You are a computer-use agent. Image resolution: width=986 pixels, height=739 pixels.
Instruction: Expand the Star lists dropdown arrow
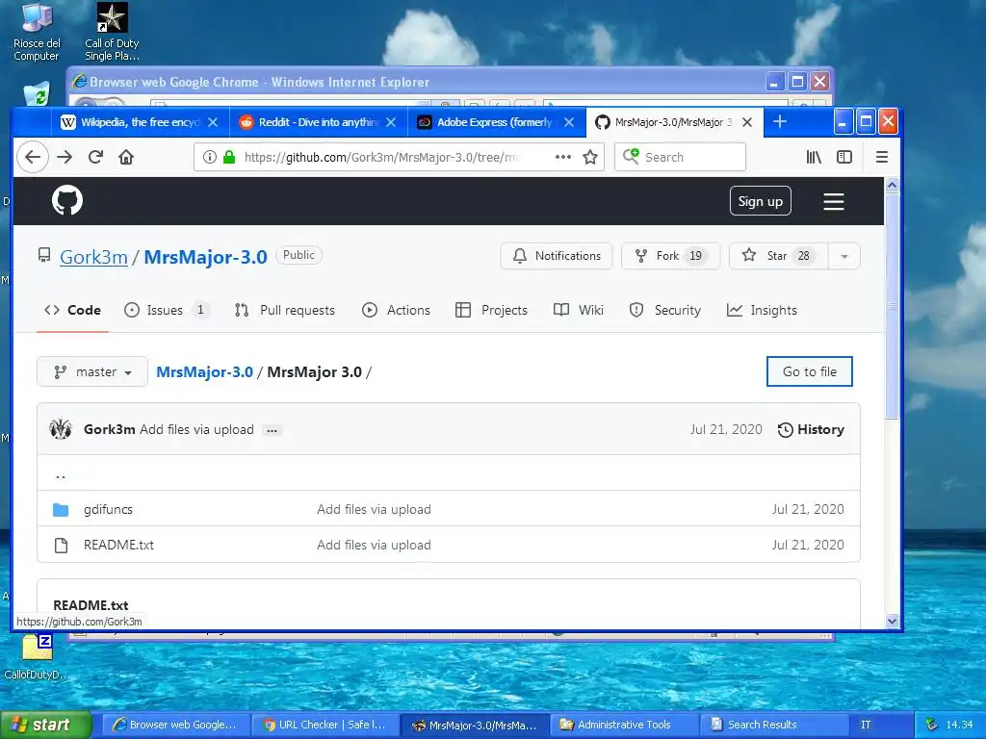click(844, 256)
